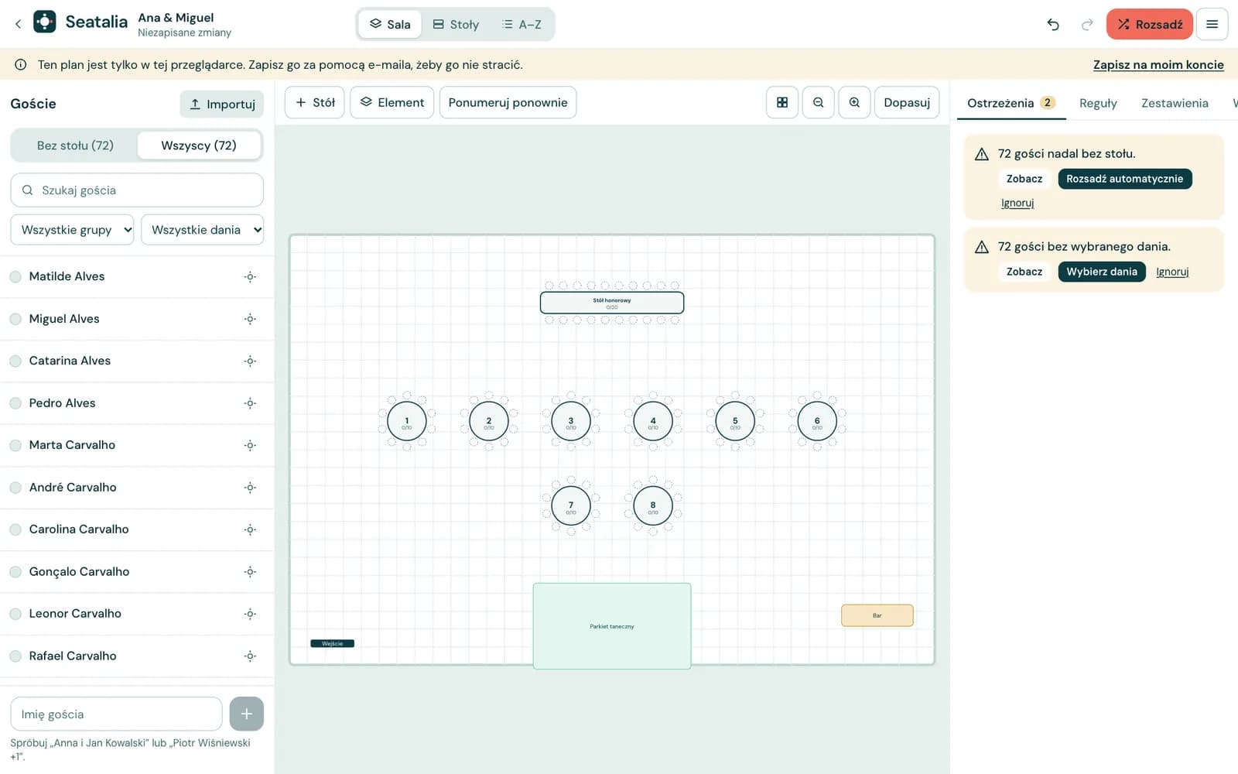
Task: Zoom out of the floor plan
Action: [818, 102]
